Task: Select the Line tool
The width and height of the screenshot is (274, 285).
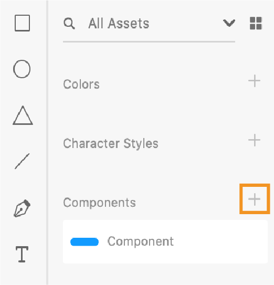Action: tap(22, 161)
